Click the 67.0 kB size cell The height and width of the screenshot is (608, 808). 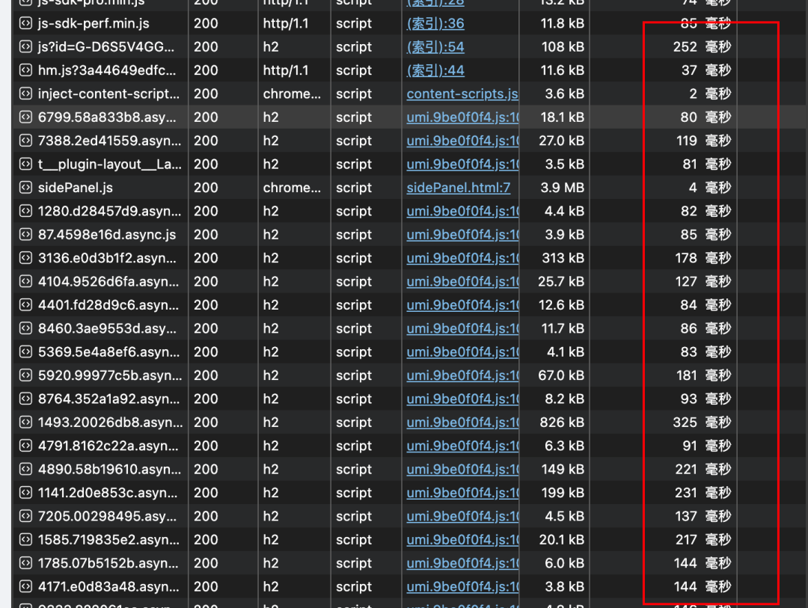(561, 375)
